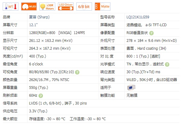Select the 液晶模组 a-Si TFT-LCD screen type text
181x125 pixels.
(146, 25)
